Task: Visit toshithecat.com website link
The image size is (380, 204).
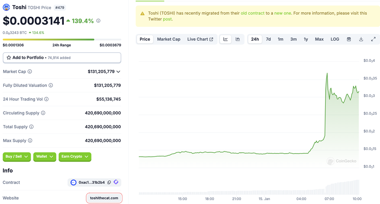Action: coord(104,198)
